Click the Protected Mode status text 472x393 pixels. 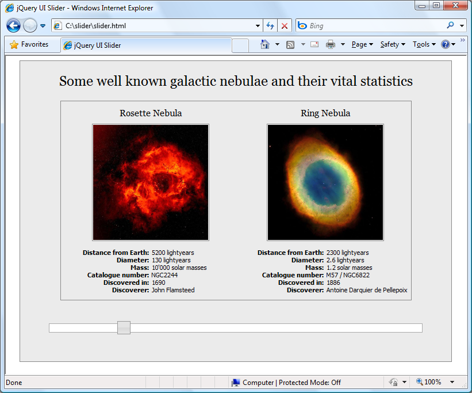click(x=309, y=383)
